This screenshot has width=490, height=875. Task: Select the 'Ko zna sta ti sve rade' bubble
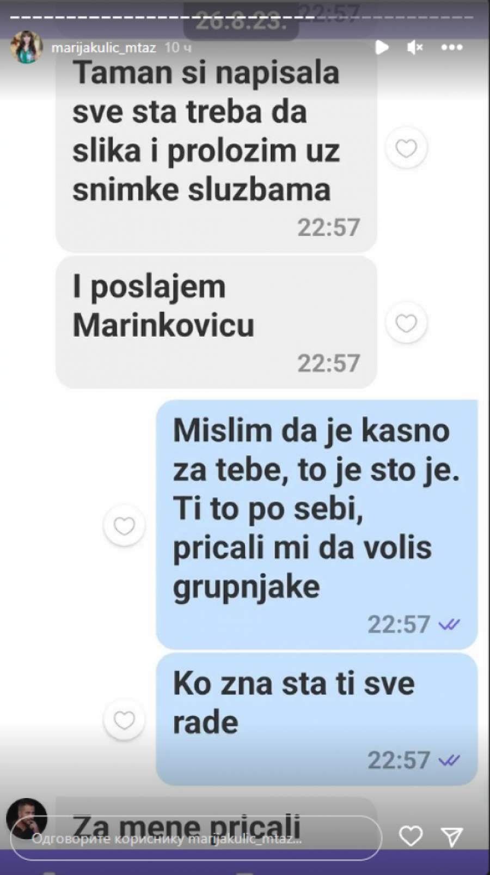coord(317,719)
